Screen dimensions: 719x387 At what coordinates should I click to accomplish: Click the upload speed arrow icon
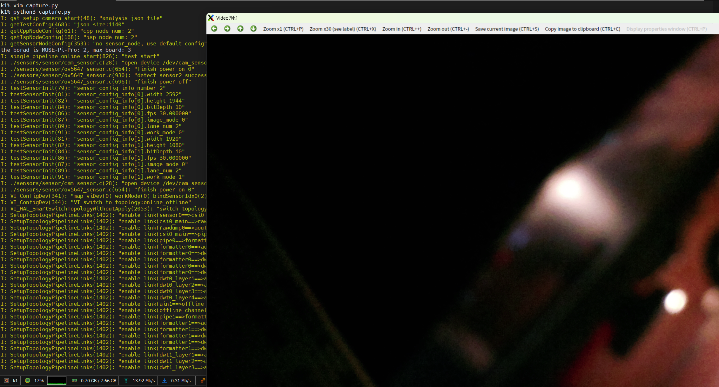coord(126,380)
